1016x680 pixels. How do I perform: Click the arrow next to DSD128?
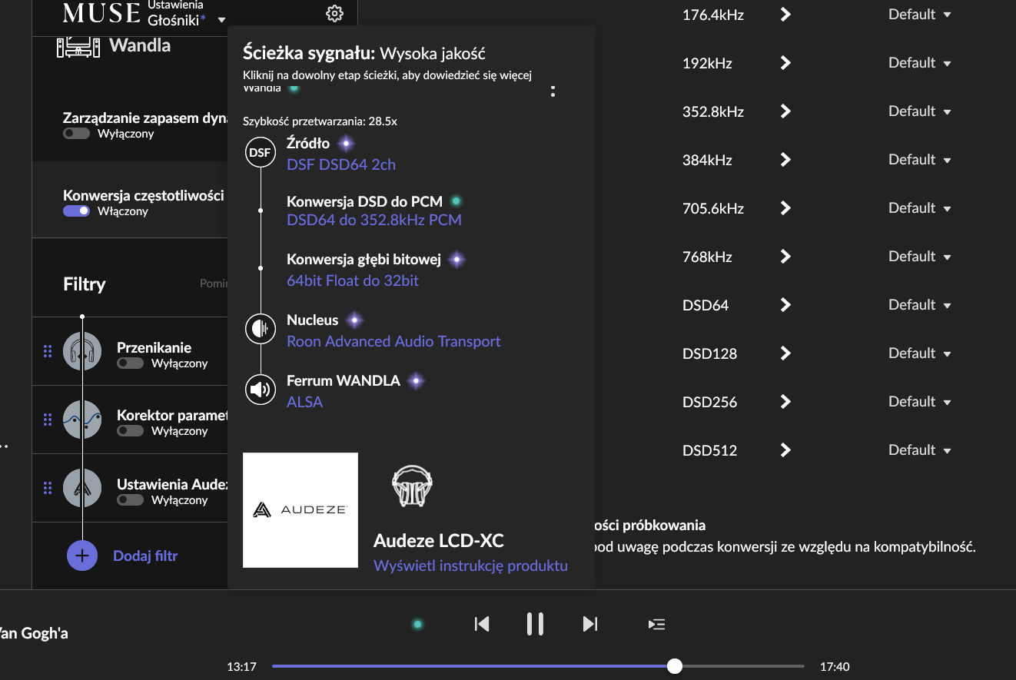(x=785, y=353)
